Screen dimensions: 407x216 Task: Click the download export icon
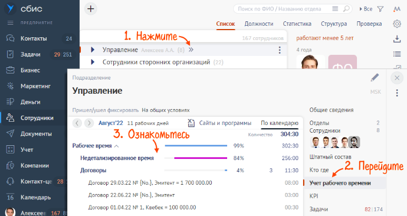point(397,39)
